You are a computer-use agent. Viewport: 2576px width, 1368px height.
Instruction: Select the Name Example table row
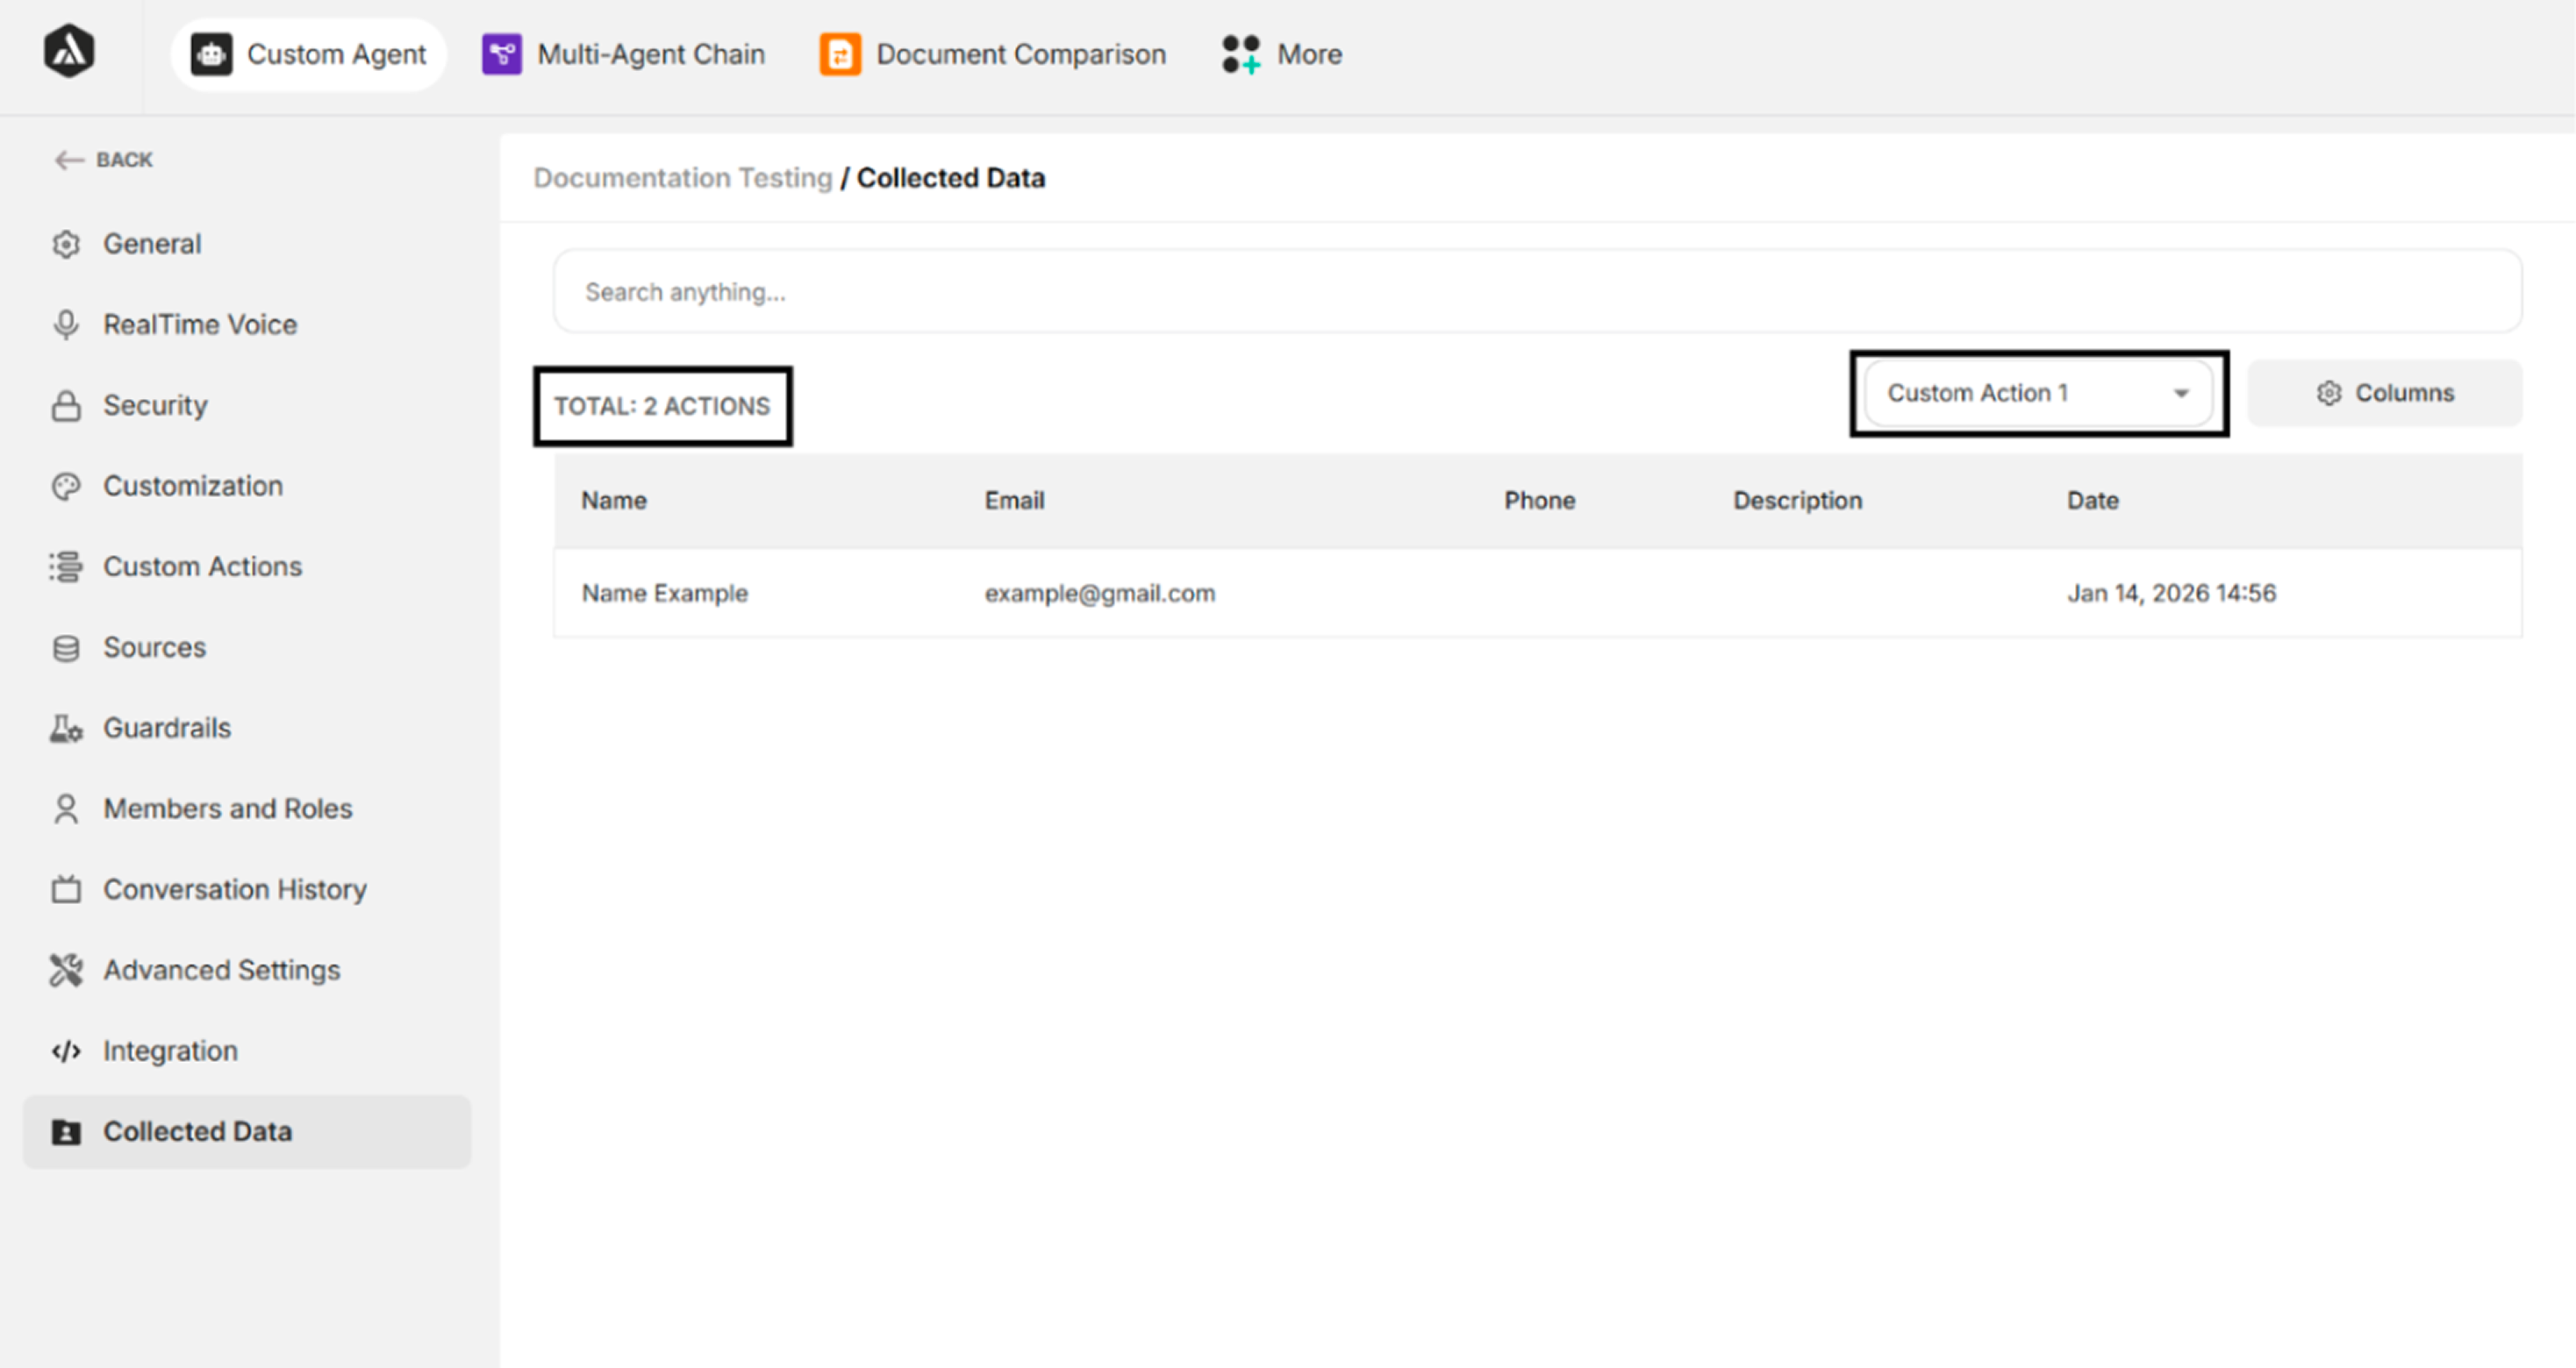click(x=1536, y=594)
